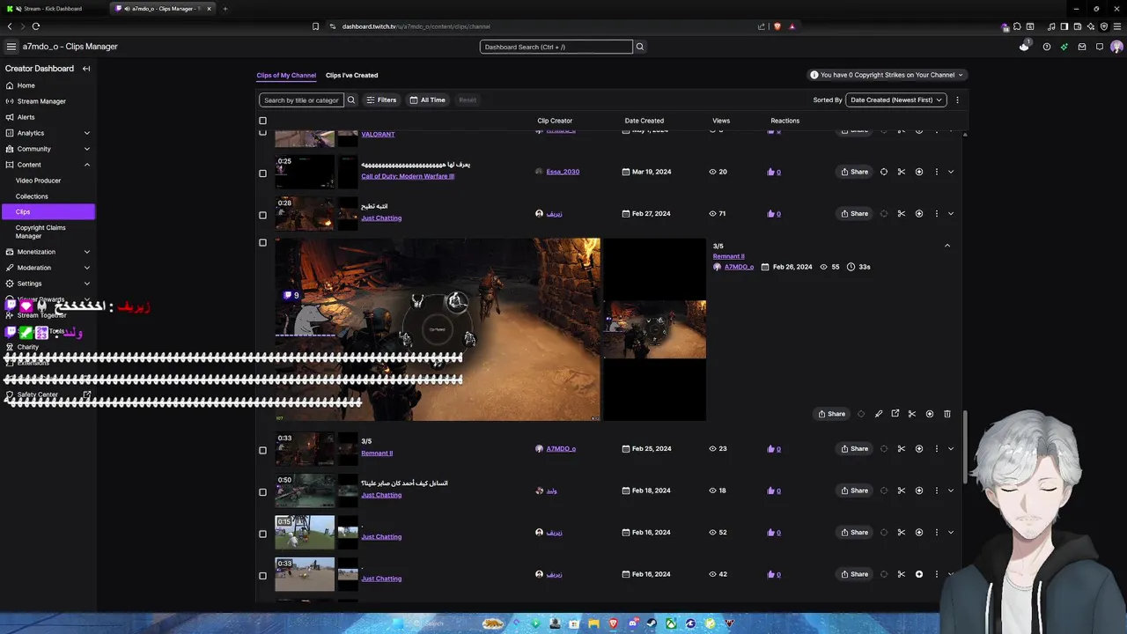Open the whispers chat icon
The image size is (1127, 634).
pyautogui.click(x=1100, y=47)
